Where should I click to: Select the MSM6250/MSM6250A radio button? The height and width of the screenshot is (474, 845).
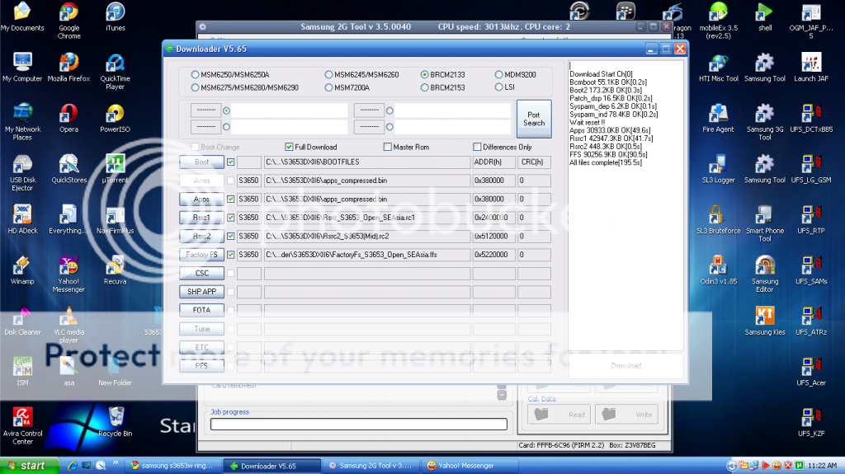(x=195, y=74)
